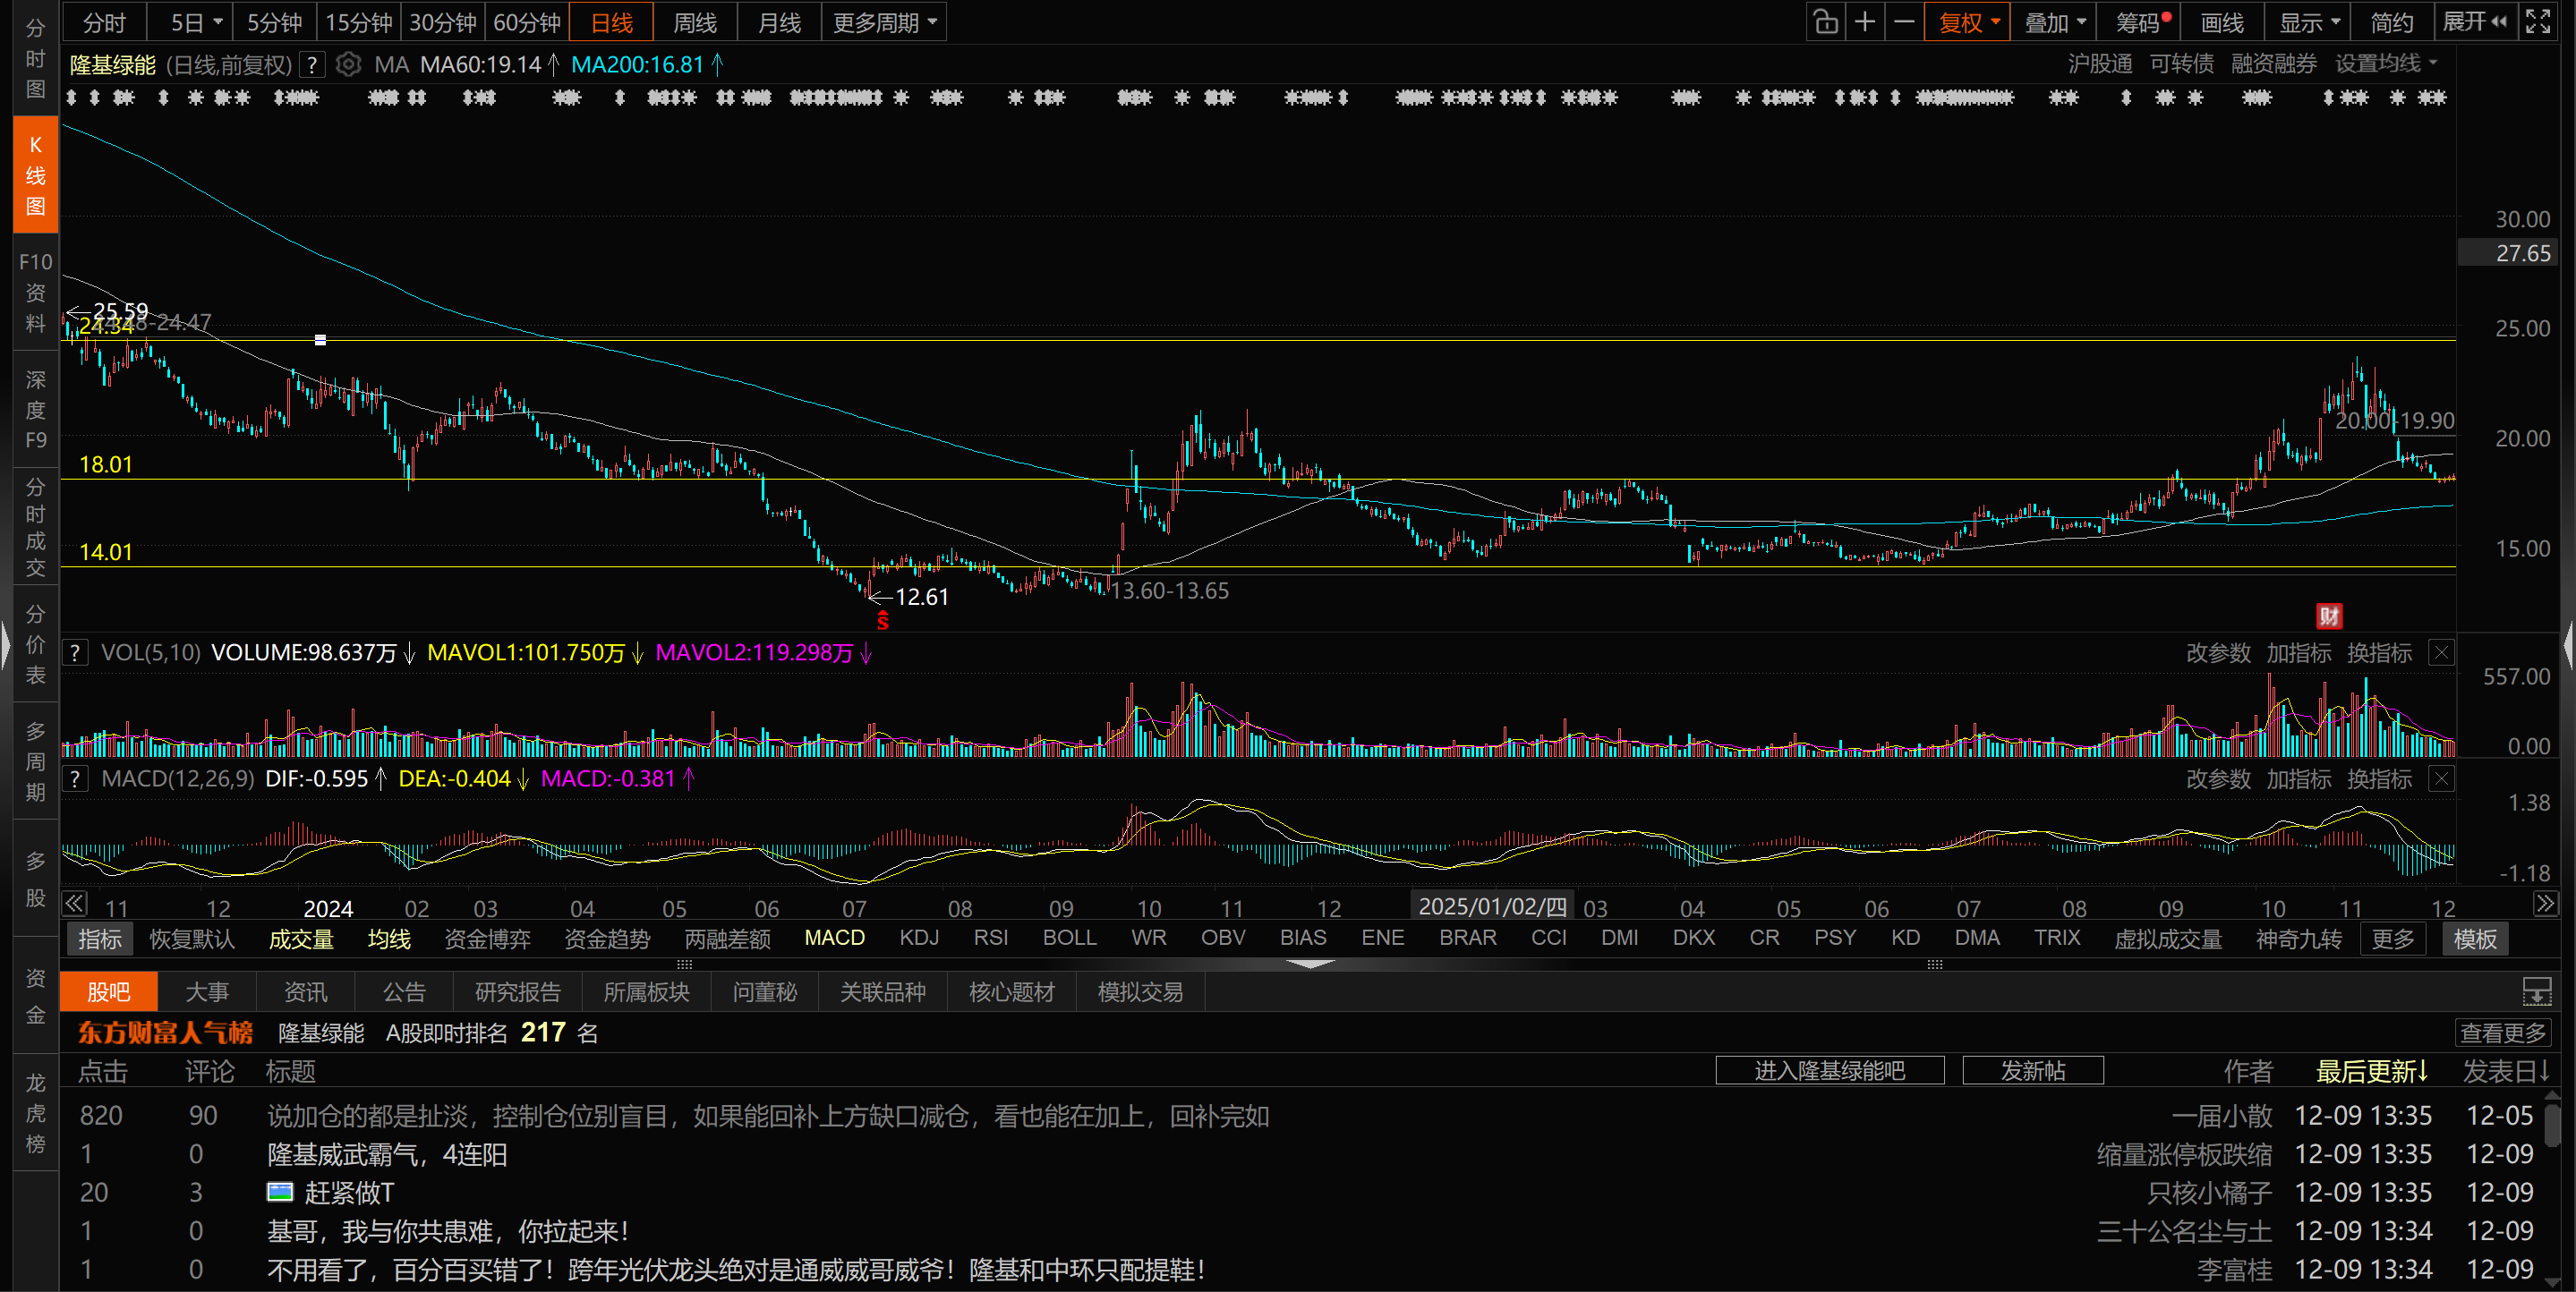This screenshot has width=2576, height=1292.
Task: Click the 发新帖 button
Action: point(2032,1071)
